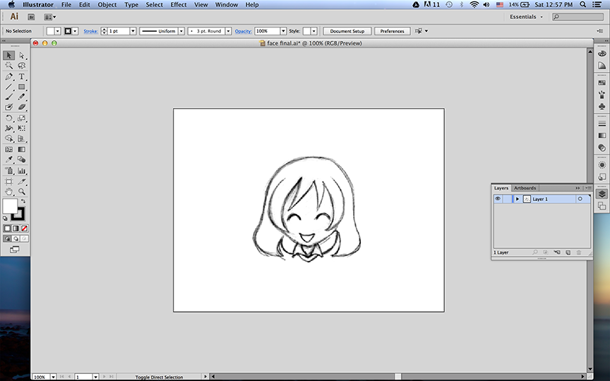
Task: Set Gradient fill mode below swatches
Action: click(16, 228)
